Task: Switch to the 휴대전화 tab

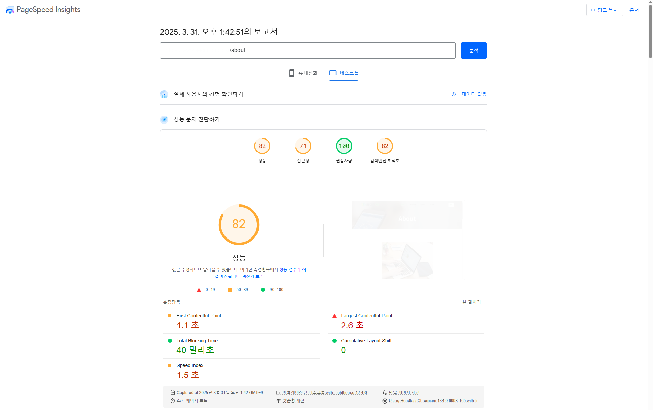Action: (x=303, y=73)
